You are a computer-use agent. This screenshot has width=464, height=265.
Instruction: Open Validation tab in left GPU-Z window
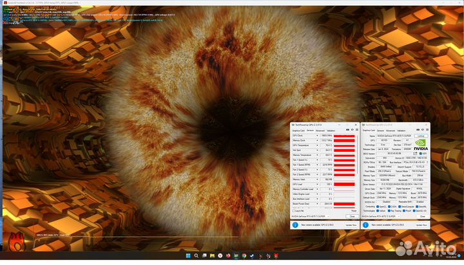[331, 131]
